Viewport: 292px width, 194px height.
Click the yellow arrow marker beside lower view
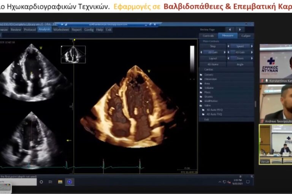point(69,141)
